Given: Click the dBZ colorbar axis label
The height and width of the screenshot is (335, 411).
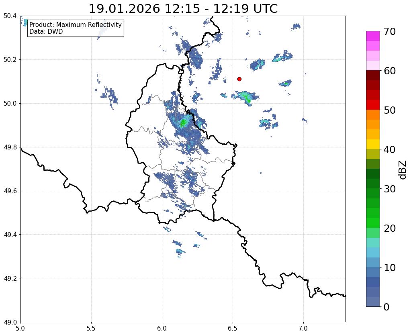Looking at the screenshot, I should [x=403, y=170].
